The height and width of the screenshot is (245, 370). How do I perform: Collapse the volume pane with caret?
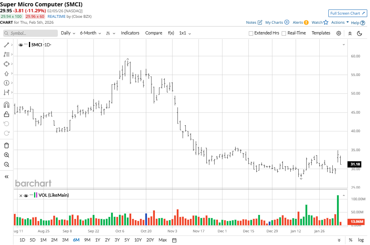tap(343, 196)
